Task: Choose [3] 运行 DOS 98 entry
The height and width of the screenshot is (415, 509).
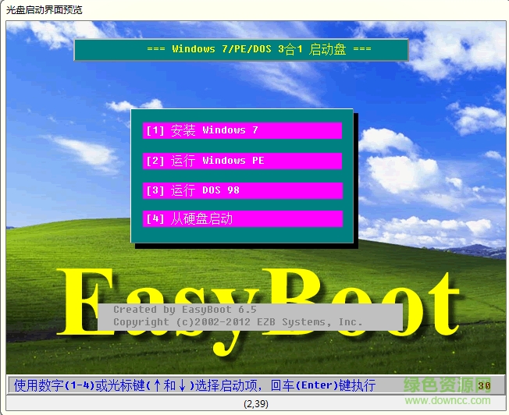Action: tap(243, 190)
